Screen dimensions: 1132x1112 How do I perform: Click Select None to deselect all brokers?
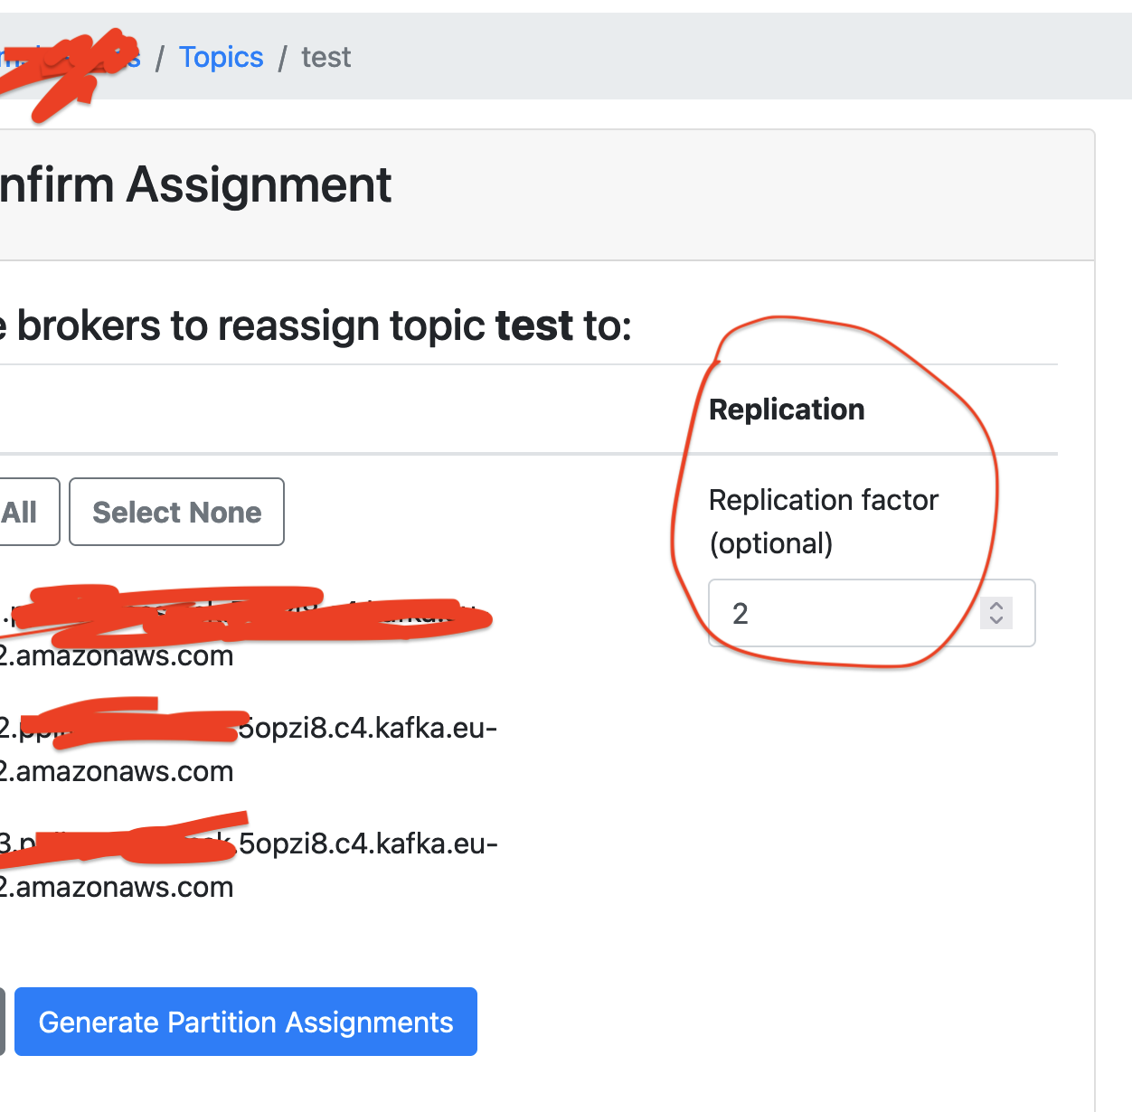click(175, 512)
